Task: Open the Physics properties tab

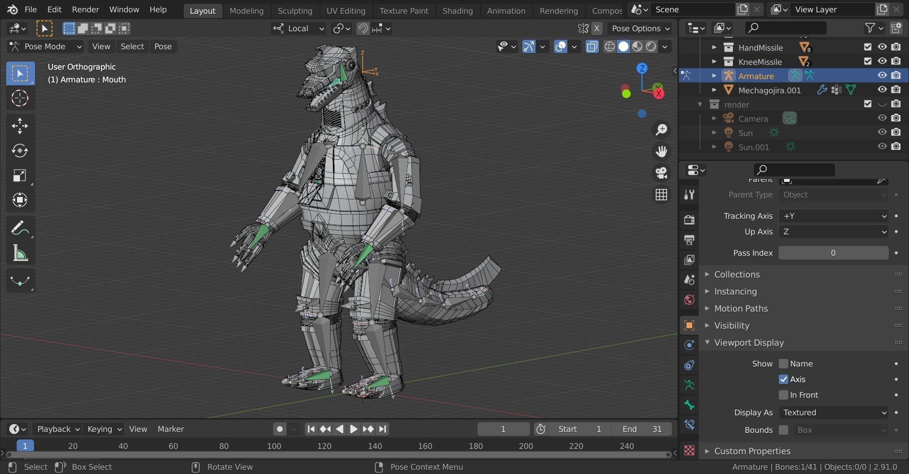Action: point(689,345)
